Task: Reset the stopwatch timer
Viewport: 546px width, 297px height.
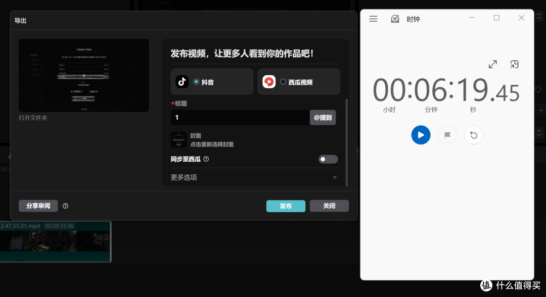Action: click(x=474, y=135)
